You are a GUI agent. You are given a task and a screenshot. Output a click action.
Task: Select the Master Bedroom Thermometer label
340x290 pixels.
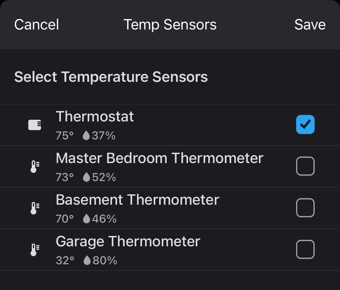[159, 158]
